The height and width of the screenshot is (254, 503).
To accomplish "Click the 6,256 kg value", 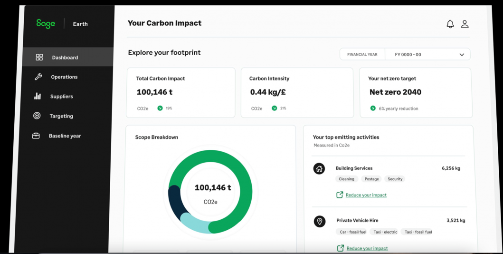I will click(451, 168).
